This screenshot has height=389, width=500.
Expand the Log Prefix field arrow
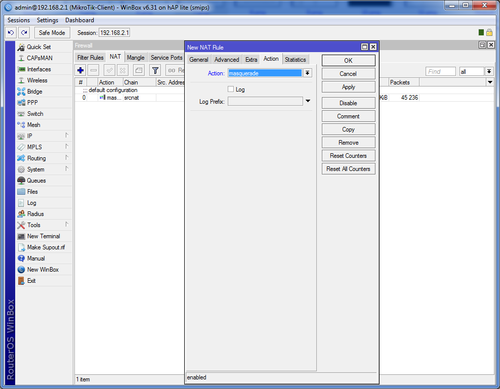point(308,101)
